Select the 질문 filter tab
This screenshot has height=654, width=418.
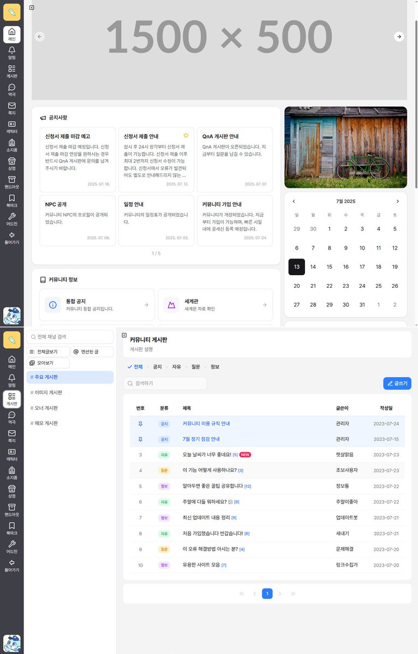click(x=195, y=367)
